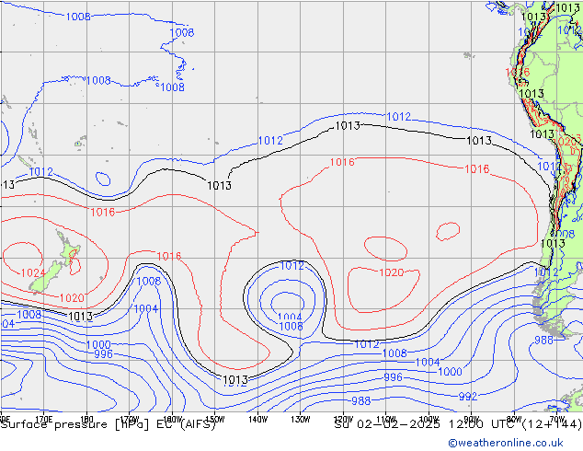This screenshot has width=583, height=451.
Task: Click the 70W longitude label
Action: click(557, 420)
